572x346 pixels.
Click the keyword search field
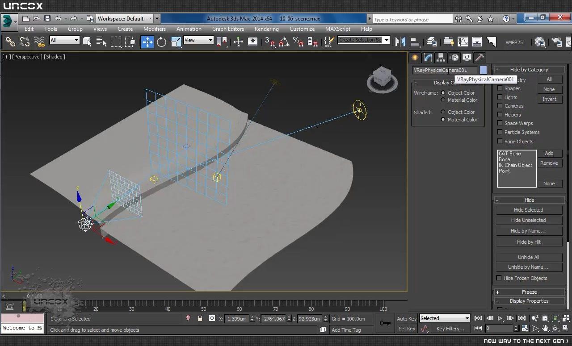[412, 19]
